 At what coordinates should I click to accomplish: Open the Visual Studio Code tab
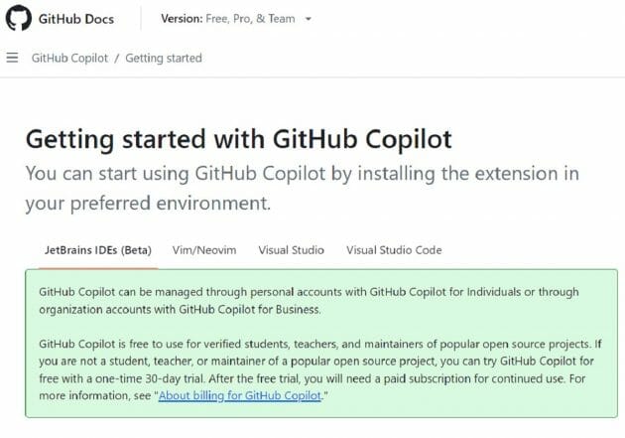click(394, 250)
